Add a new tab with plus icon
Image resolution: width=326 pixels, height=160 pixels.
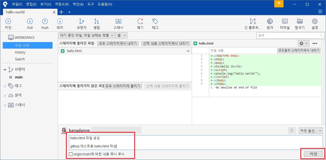61,12
